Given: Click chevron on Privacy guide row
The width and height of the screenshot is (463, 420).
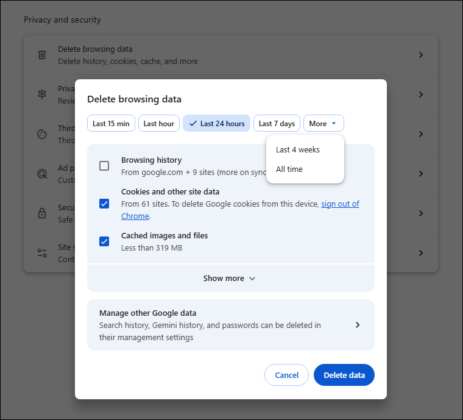Looking at the screenshot, I should [x=421, y=94].
